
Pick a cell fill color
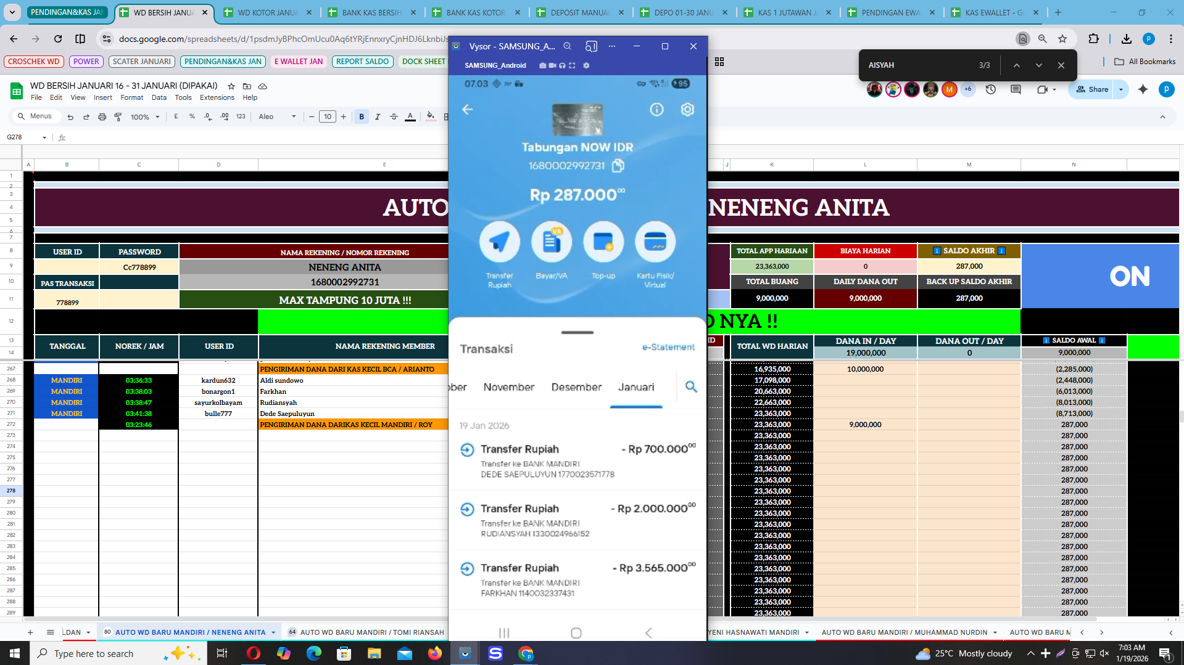(x=431, y=116)
